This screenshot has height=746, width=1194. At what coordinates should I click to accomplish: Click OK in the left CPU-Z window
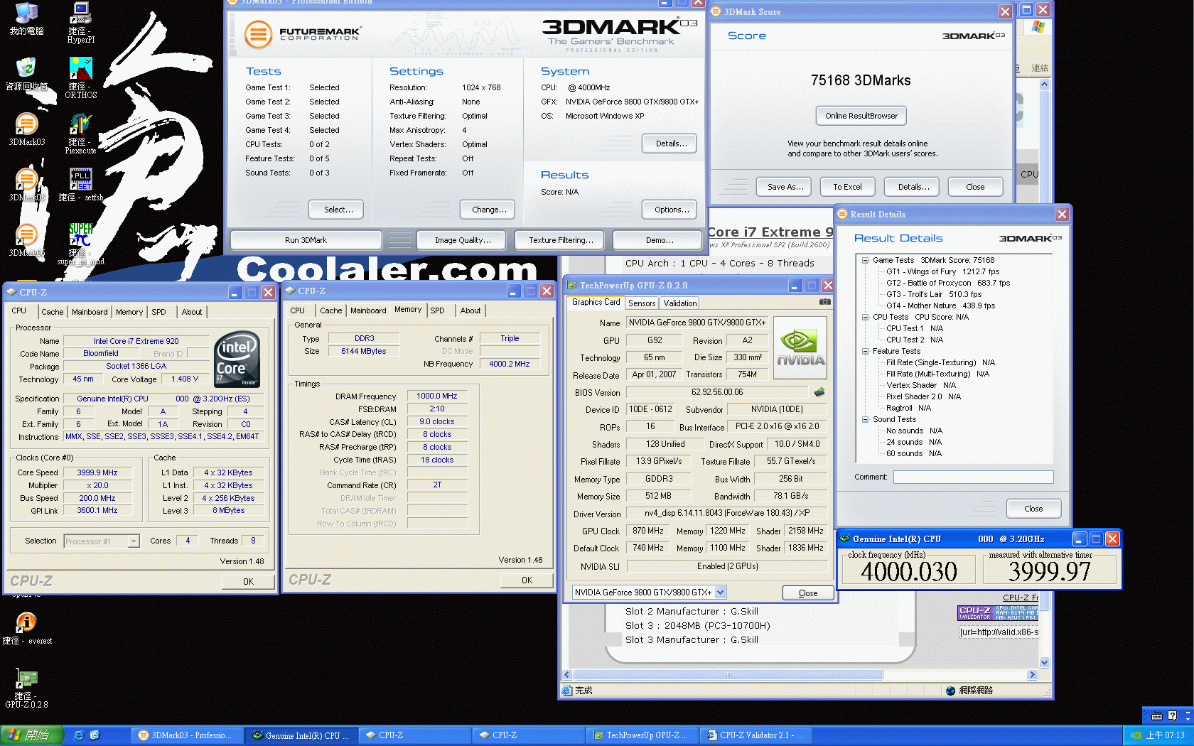click(x=248, y=582)
